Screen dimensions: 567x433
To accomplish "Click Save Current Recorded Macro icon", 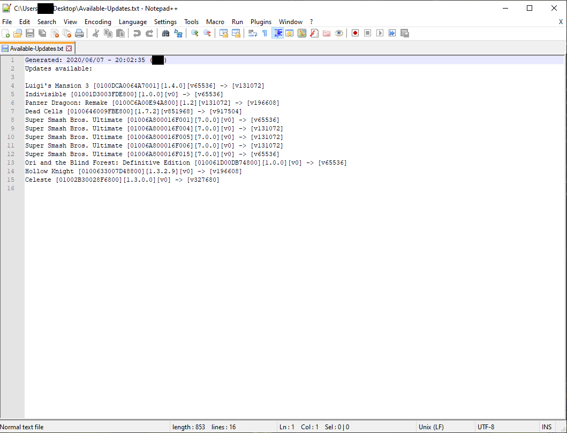I will point(405,33).
